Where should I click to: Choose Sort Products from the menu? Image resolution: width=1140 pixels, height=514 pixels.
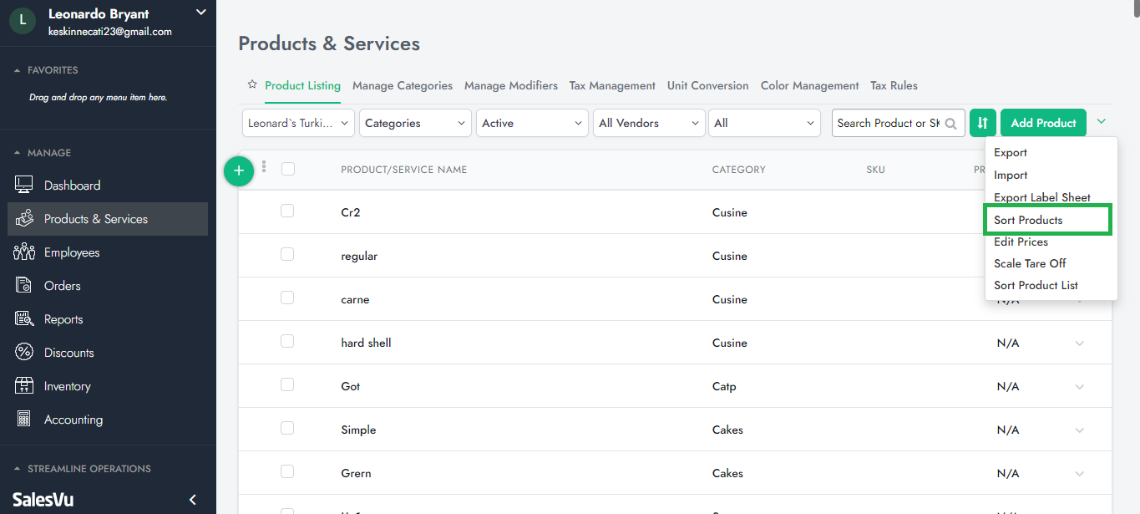(x=1028, y=220)
